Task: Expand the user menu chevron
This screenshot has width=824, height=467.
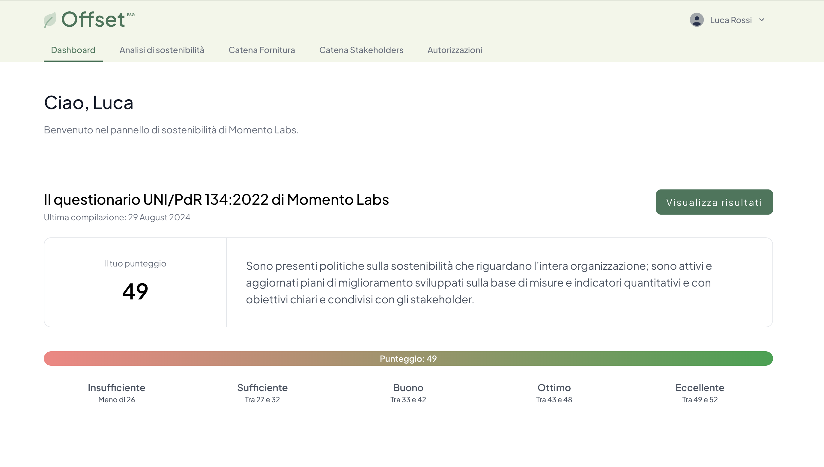Action: pos(761,20)
